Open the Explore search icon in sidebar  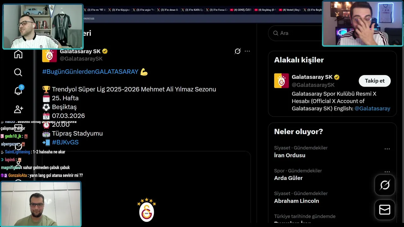click(18, 73)
